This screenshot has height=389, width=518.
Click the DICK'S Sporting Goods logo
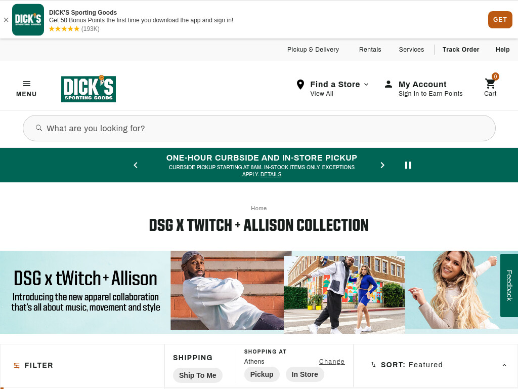89,89
